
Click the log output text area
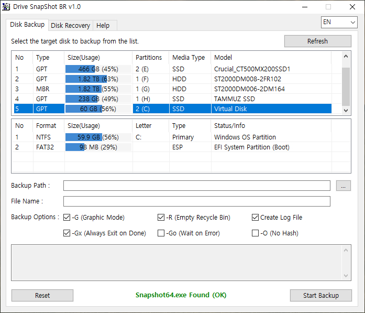pos(177,263)
